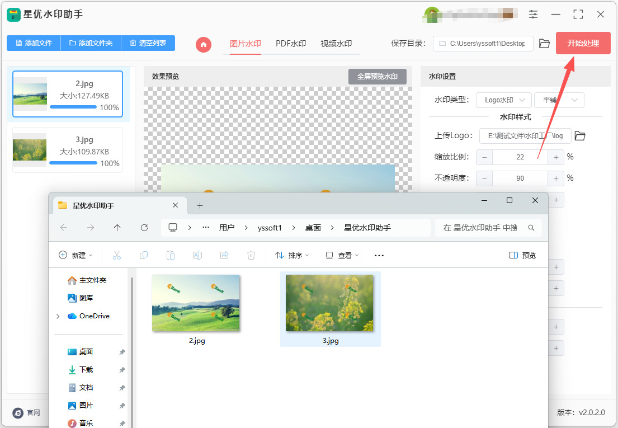The height and width of the screenshot is (428, 618).
Task: Click the 全屏预览水印 button
Action: tap(377, 77)
